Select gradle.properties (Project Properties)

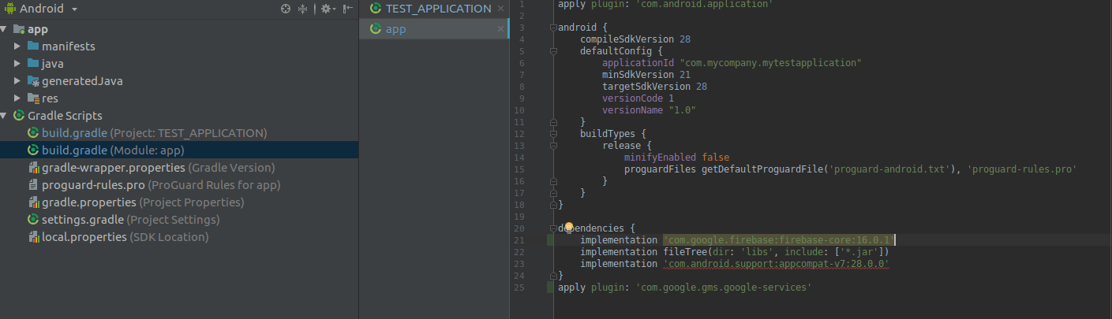pyautogui.click(x=143, y=202)
